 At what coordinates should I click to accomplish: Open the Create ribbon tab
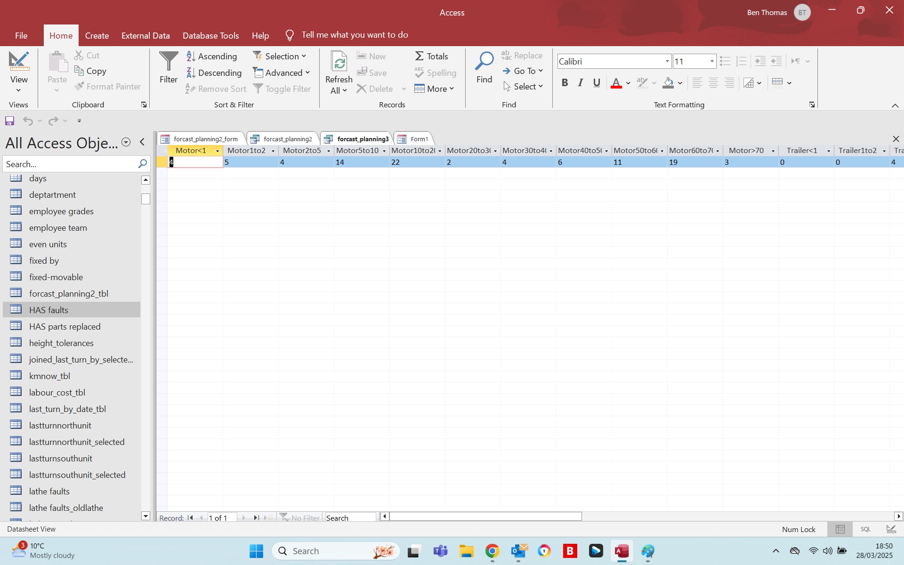point(97,36)
